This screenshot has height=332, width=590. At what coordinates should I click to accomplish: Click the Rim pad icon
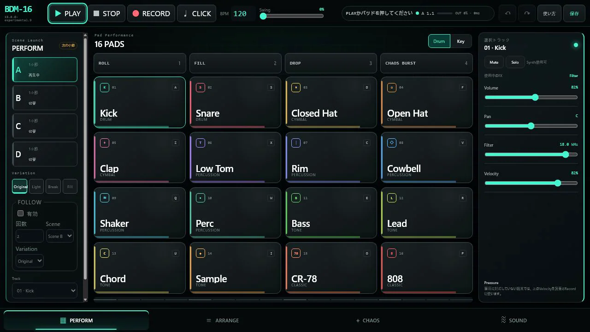pos(296,143)
